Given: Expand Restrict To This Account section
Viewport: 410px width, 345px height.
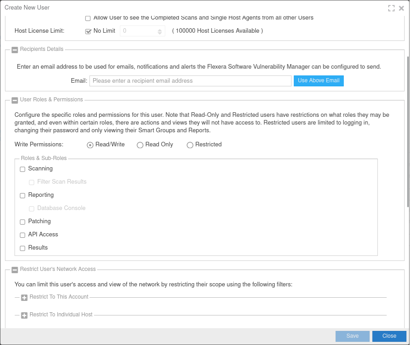Looking at the screenshot, I should [x=25, y=297].
